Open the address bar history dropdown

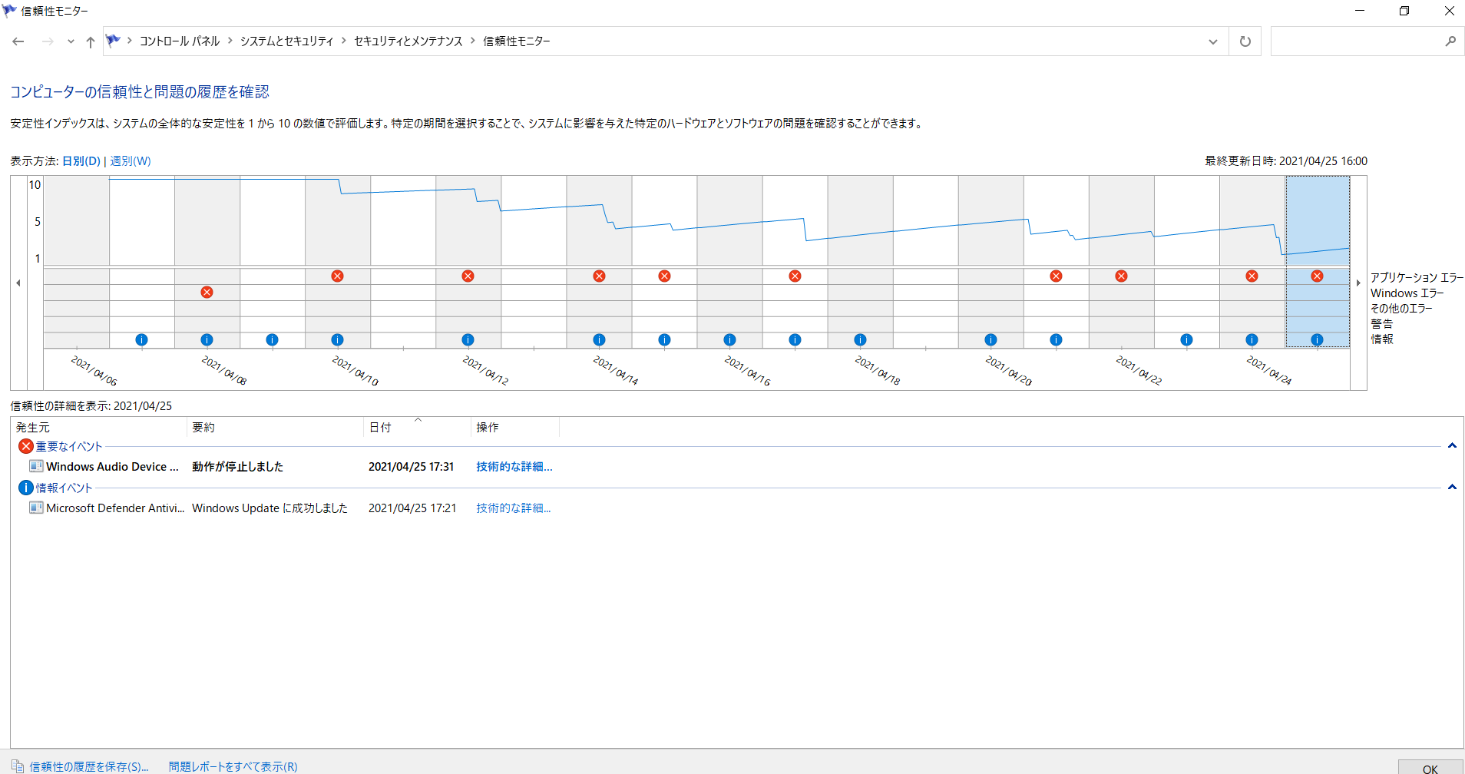click(1212, 41)
